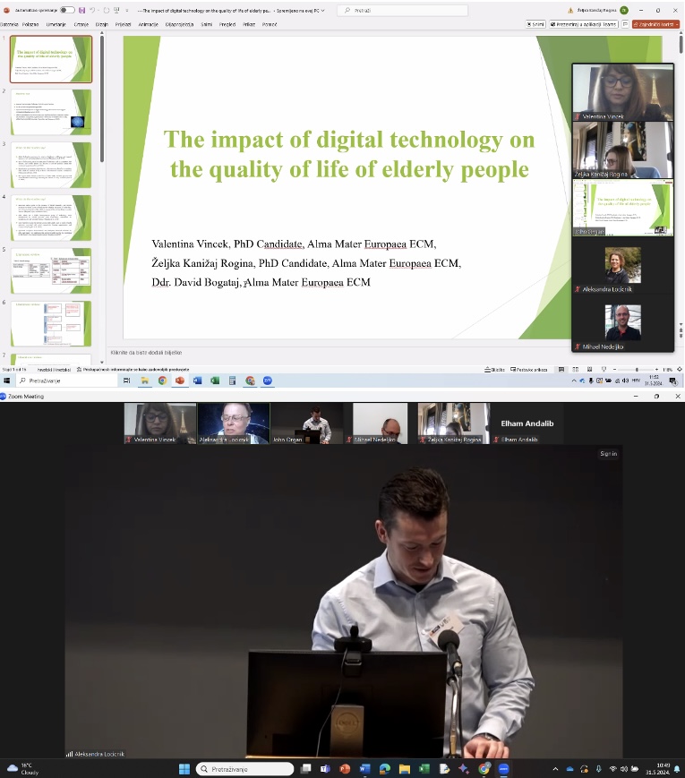Click Prezentiraj u aplikaciji Teams button
The height and width of the screenshot is (778, 685).
[583, 24]
